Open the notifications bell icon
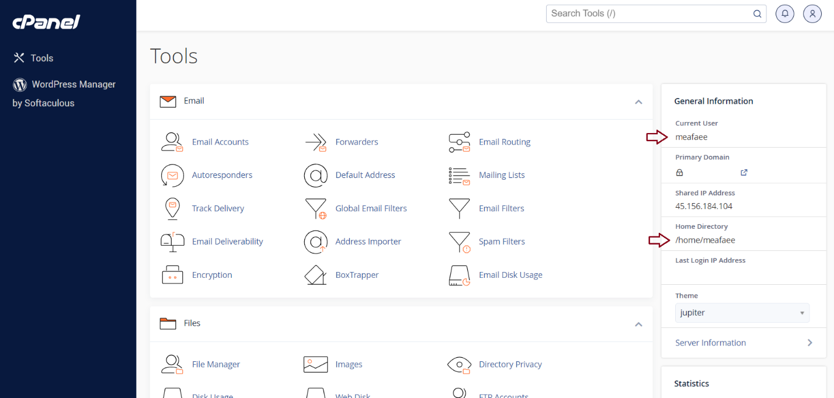 point(785,13)
